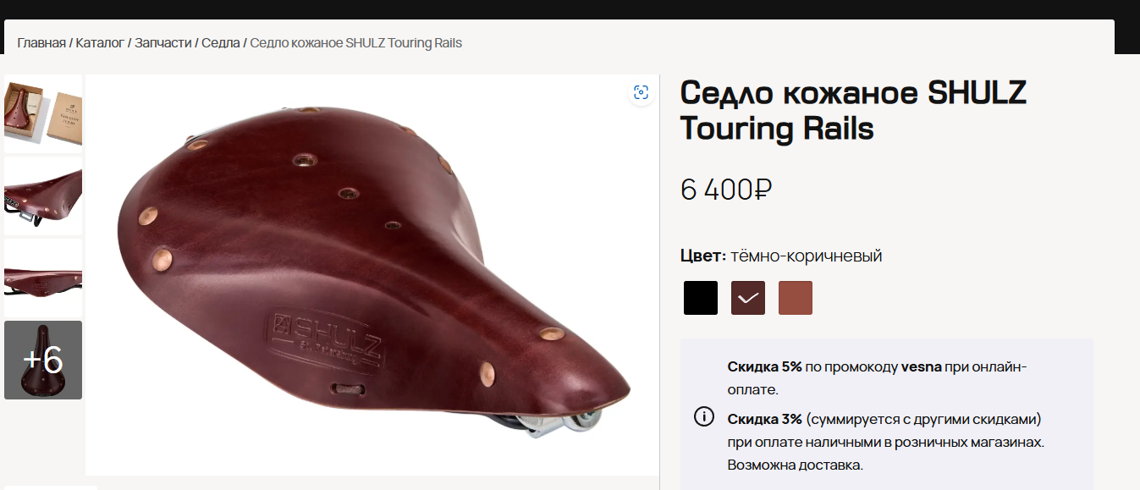Click the product title Седло кожаное SHULZ
The width and height of the screenshot is (1140, 490).
(853, 91)
